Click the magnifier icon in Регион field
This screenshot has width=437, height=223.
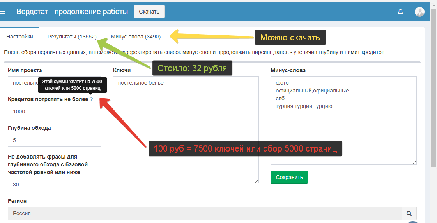[x=409, y=213]
